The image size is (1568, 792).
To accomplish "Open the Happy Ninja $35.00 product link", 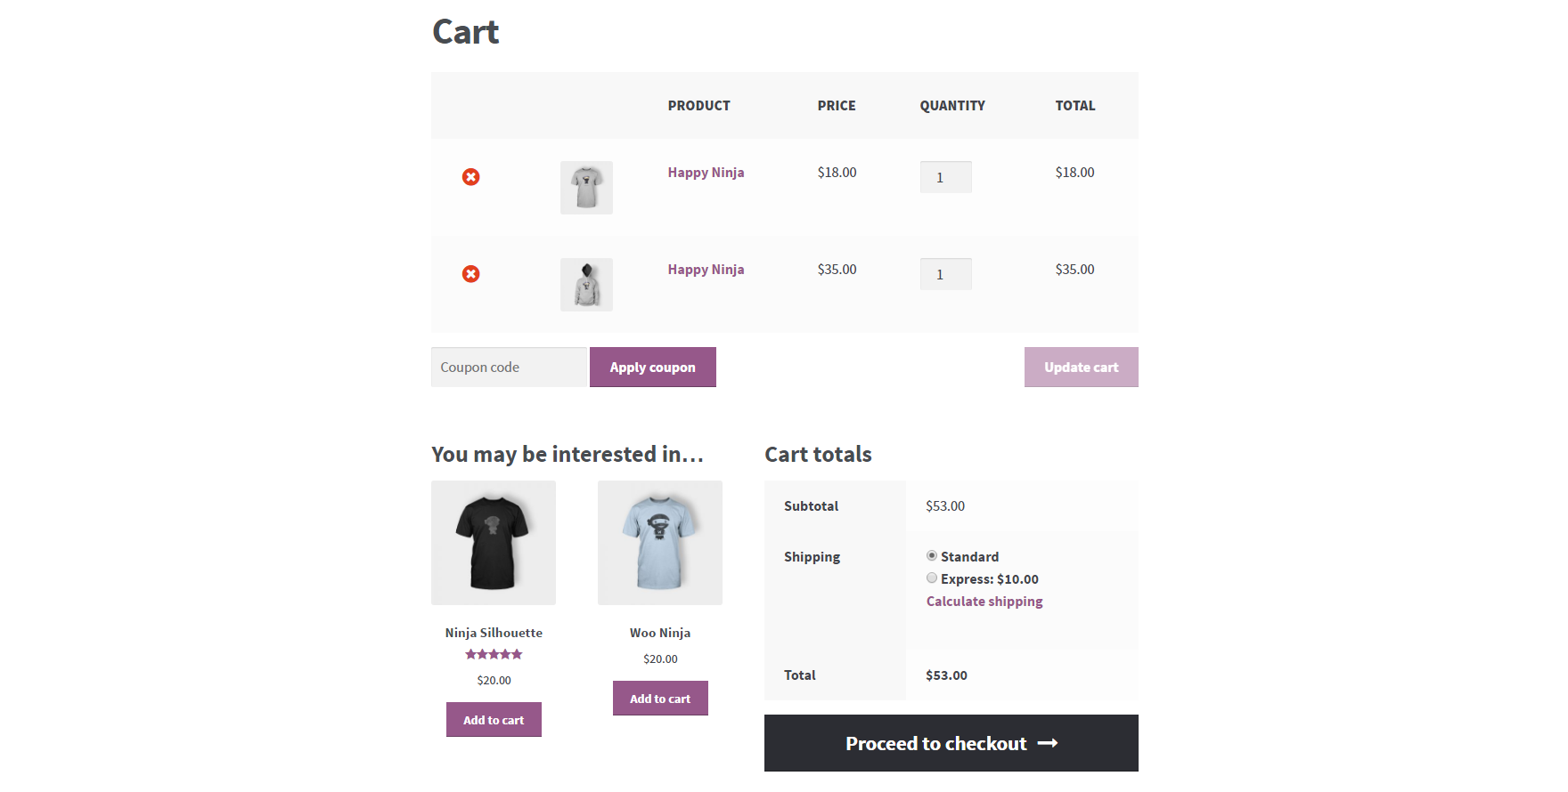I will (706, 270).
